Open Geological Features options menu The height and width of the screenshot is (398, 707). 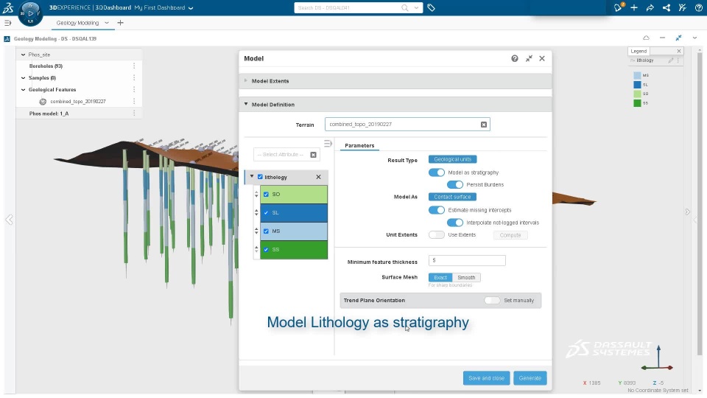[134, 89]
